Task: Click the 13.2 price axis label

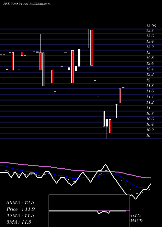Action: pos(150,47)
